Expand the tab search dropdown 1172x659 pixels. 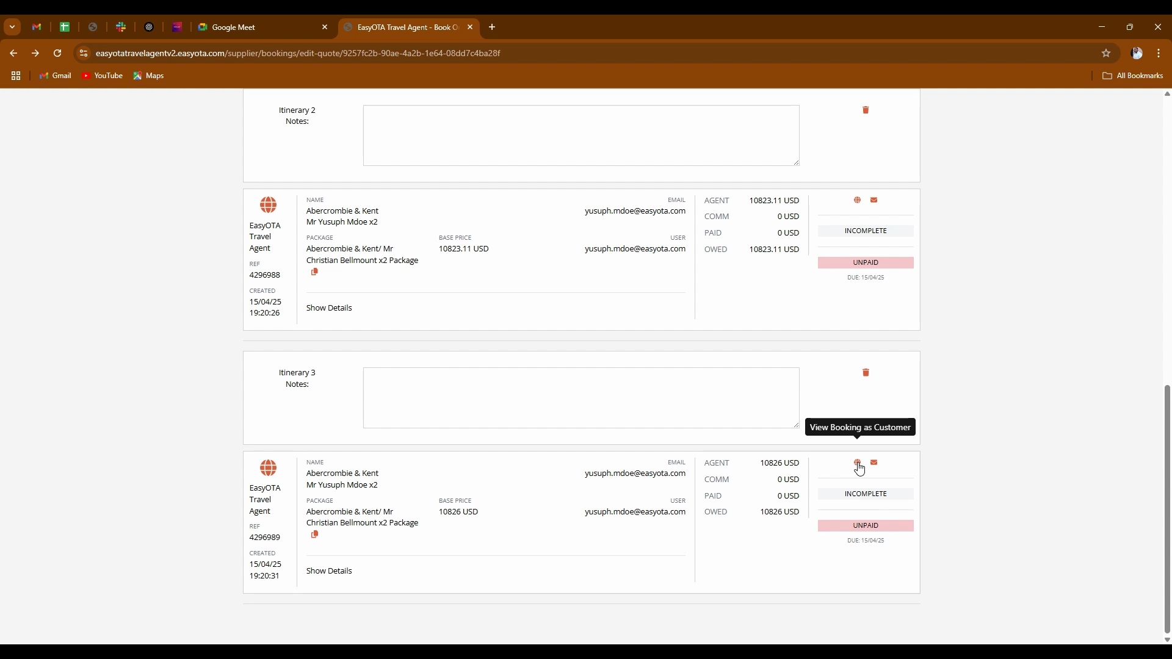[12, 27]
